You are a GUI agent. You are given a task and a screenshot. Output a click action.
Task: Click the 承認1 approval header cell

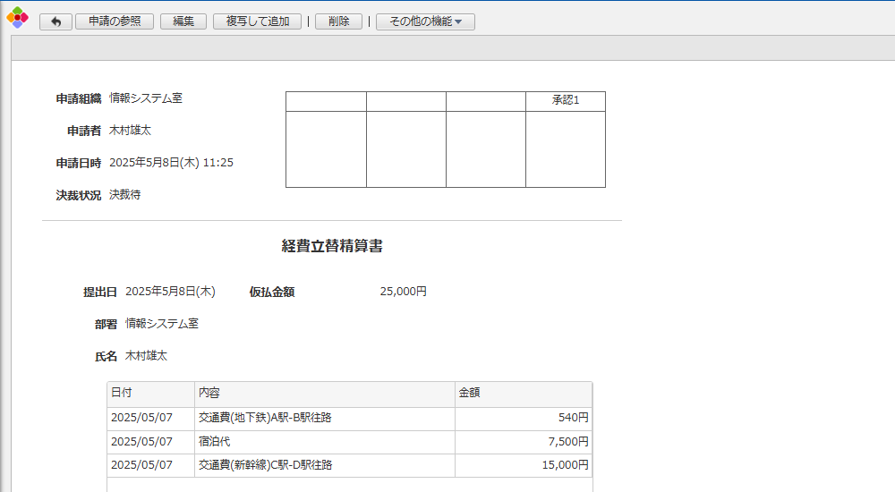[x=565, y=101]
